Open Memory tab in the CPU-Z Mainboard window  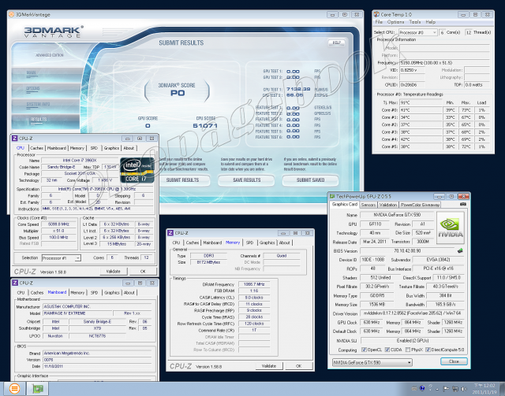click(x=77, y=293)
